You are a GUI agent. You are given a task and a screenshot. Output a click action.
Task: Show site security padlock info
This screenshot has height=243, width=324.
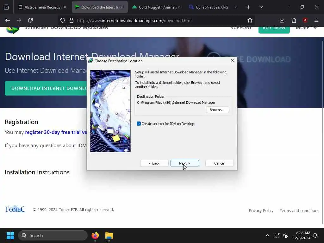pyautogui.click(x=72, y=20)
